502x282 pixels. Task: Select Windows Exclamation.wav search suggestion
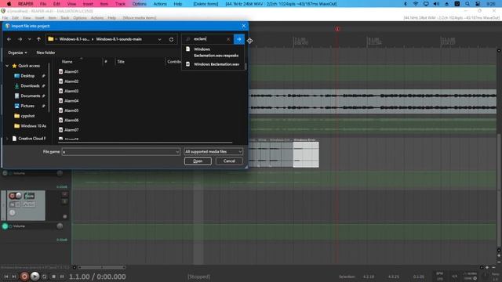(x=213, y=64)
